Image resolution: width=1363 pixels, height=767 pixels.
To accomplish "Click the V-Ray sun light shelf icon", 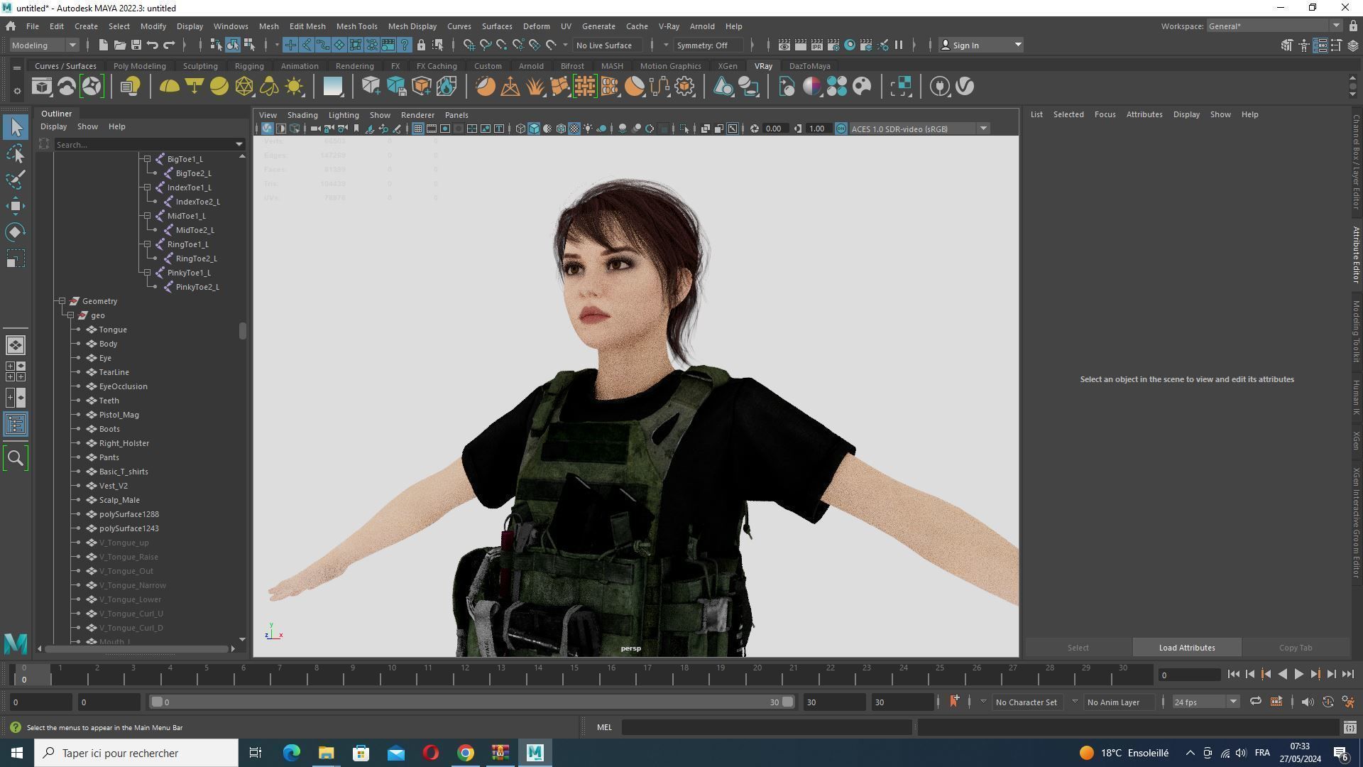I will point(294,87).
